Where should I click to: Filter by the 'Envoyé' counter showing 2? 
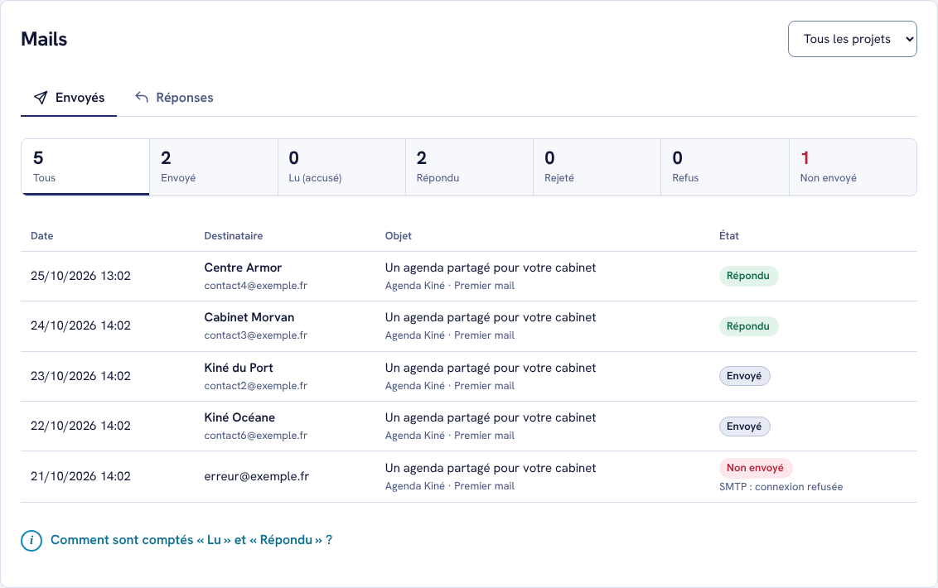[214, 167]
